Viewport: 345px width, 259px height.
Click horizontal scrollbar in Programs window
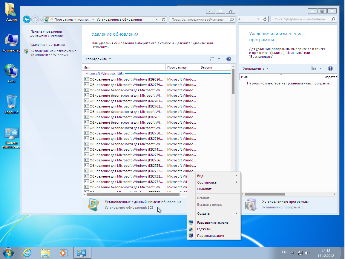265,194
